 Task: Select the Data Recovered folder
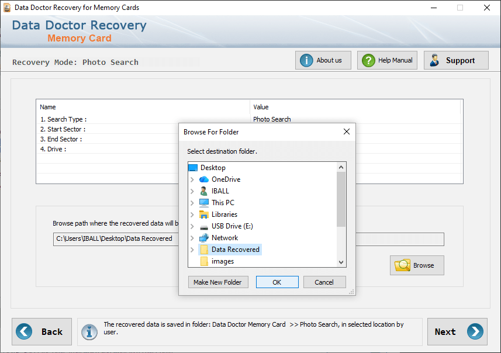pos(236,250)
